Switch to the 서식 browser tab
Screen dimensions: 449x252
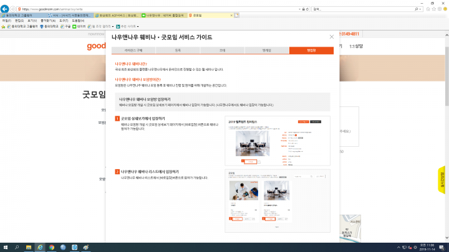point(70,16)
